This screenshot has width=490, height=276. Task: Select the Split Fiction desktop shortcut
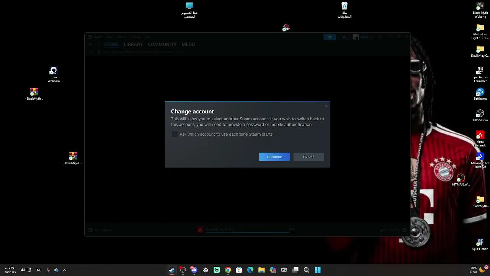pos(480,245)
